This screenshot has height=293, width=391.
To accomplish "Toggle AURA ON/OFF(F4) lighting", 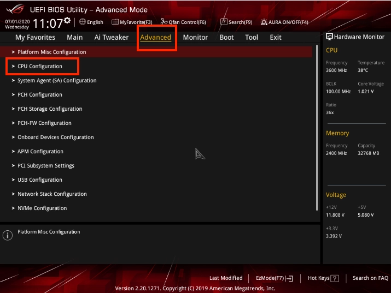I will click(284, 22).
